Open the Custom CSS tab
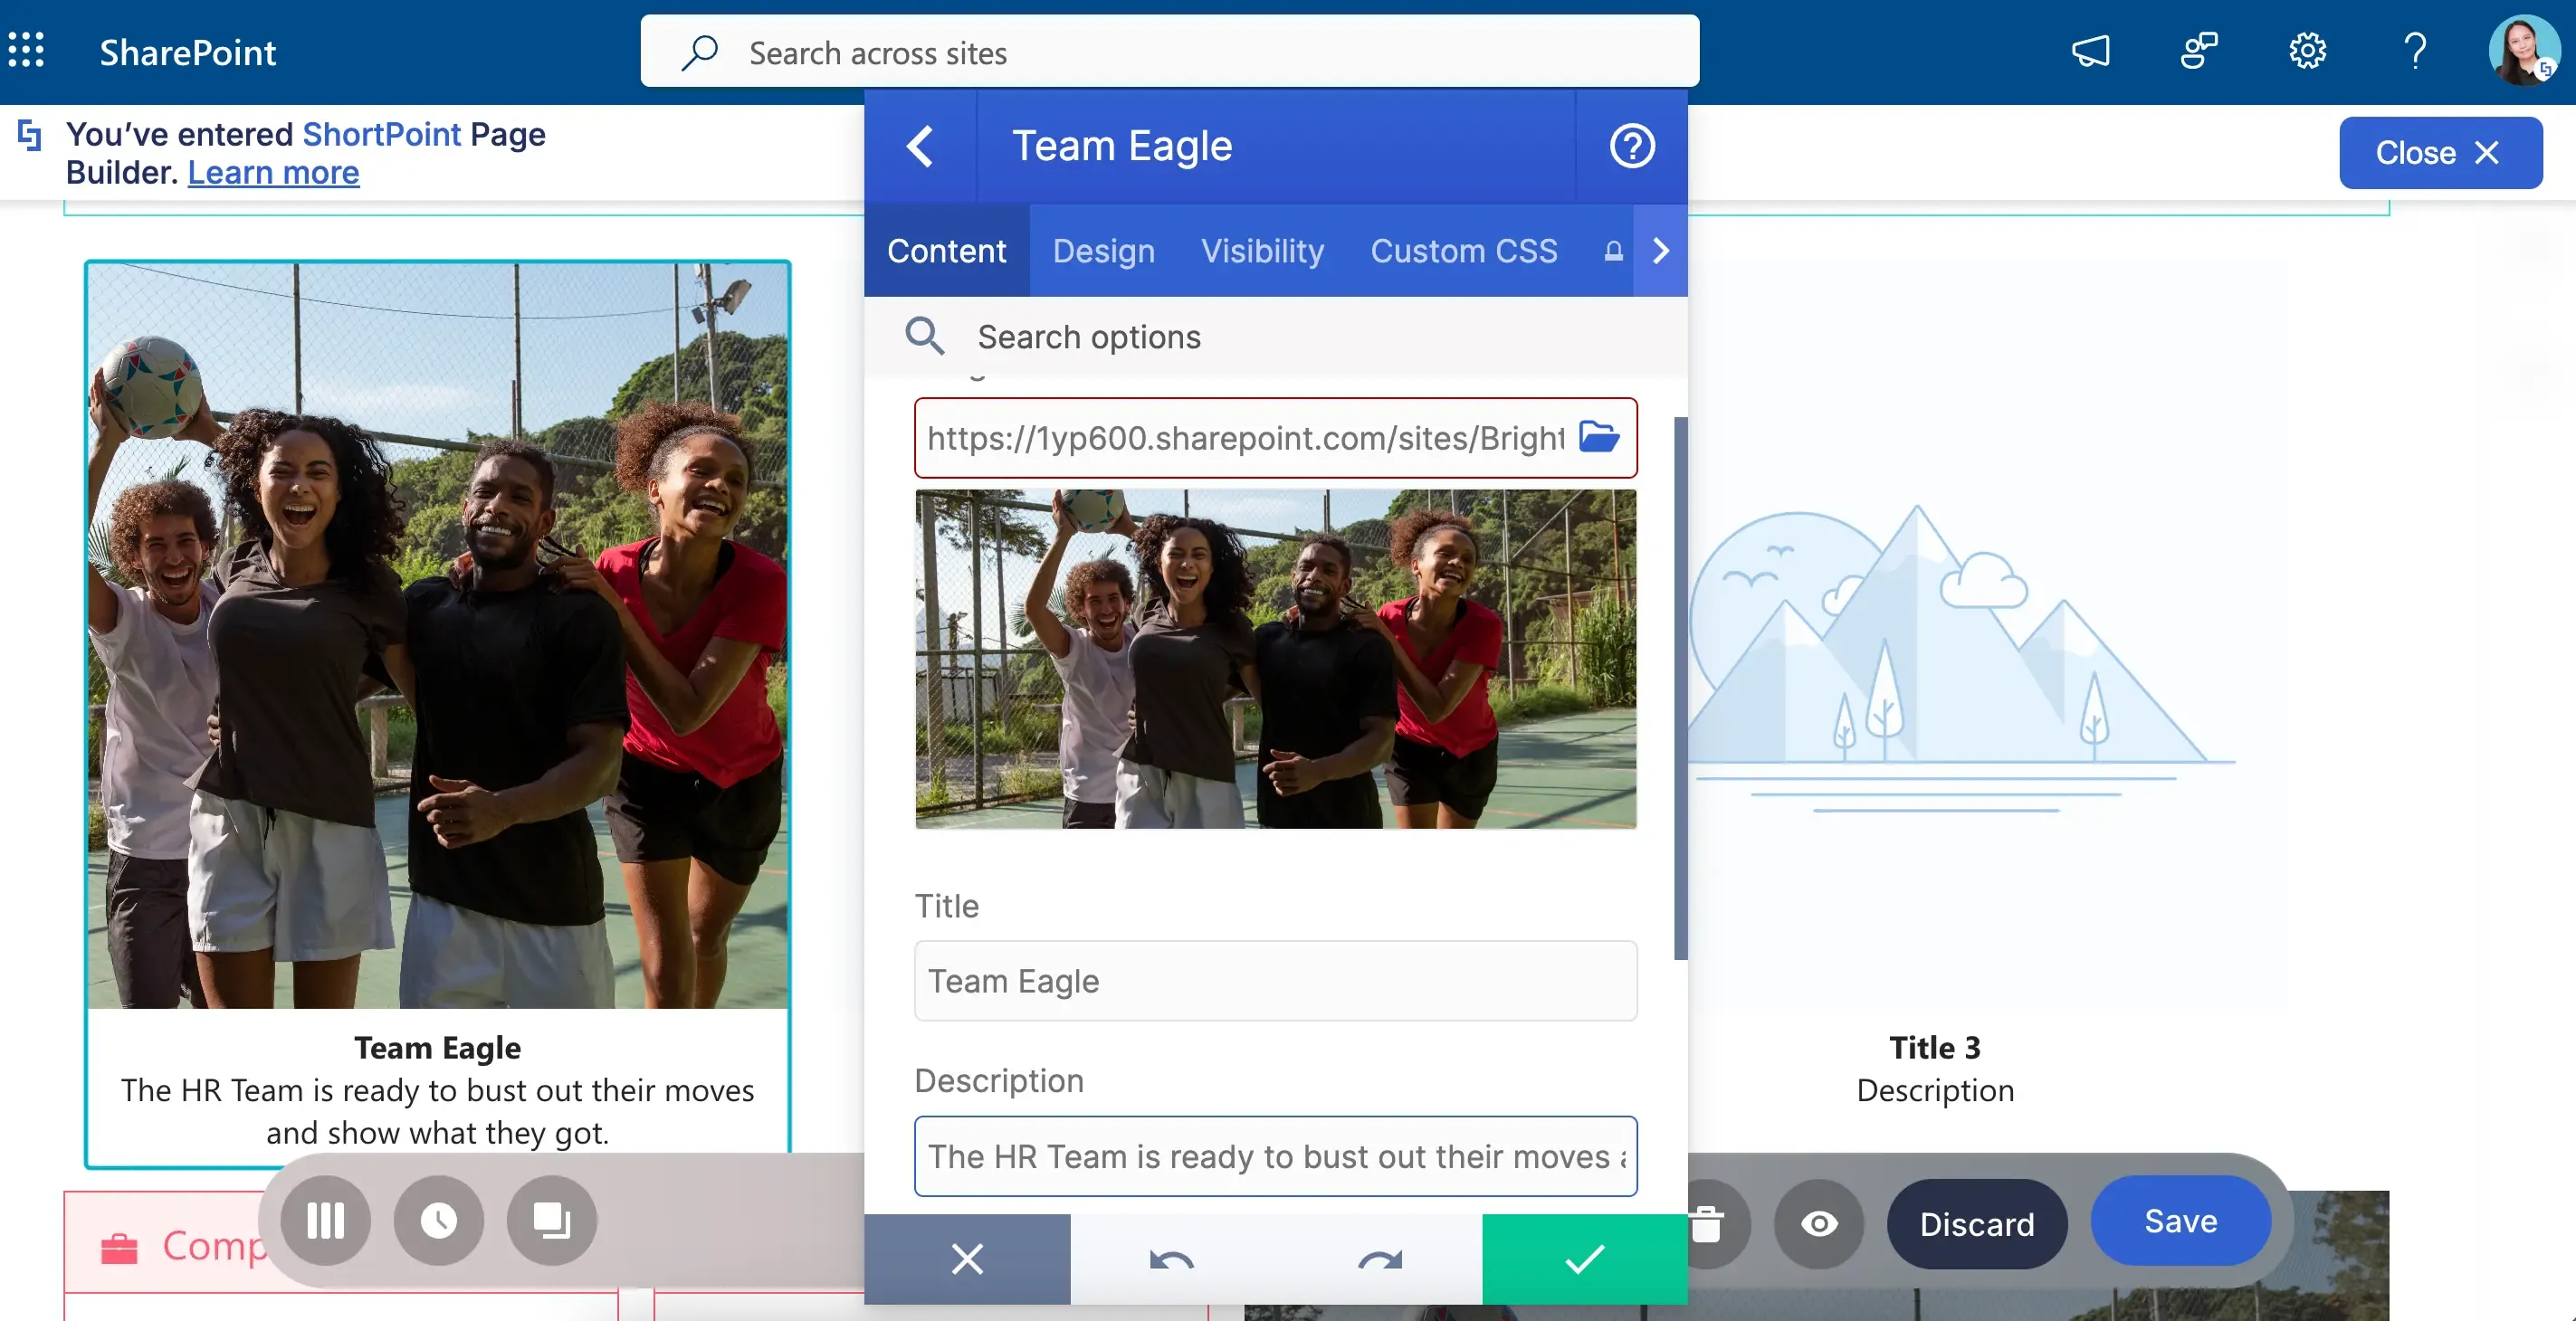Image resolution: width=2576 pixels, height=1321 pixels. [1464, 250]
